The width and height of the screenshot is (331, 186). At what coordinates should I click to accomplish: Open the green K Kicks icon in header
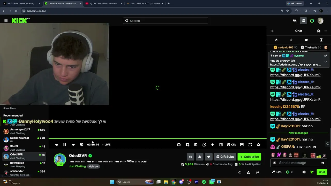[312, 21]
